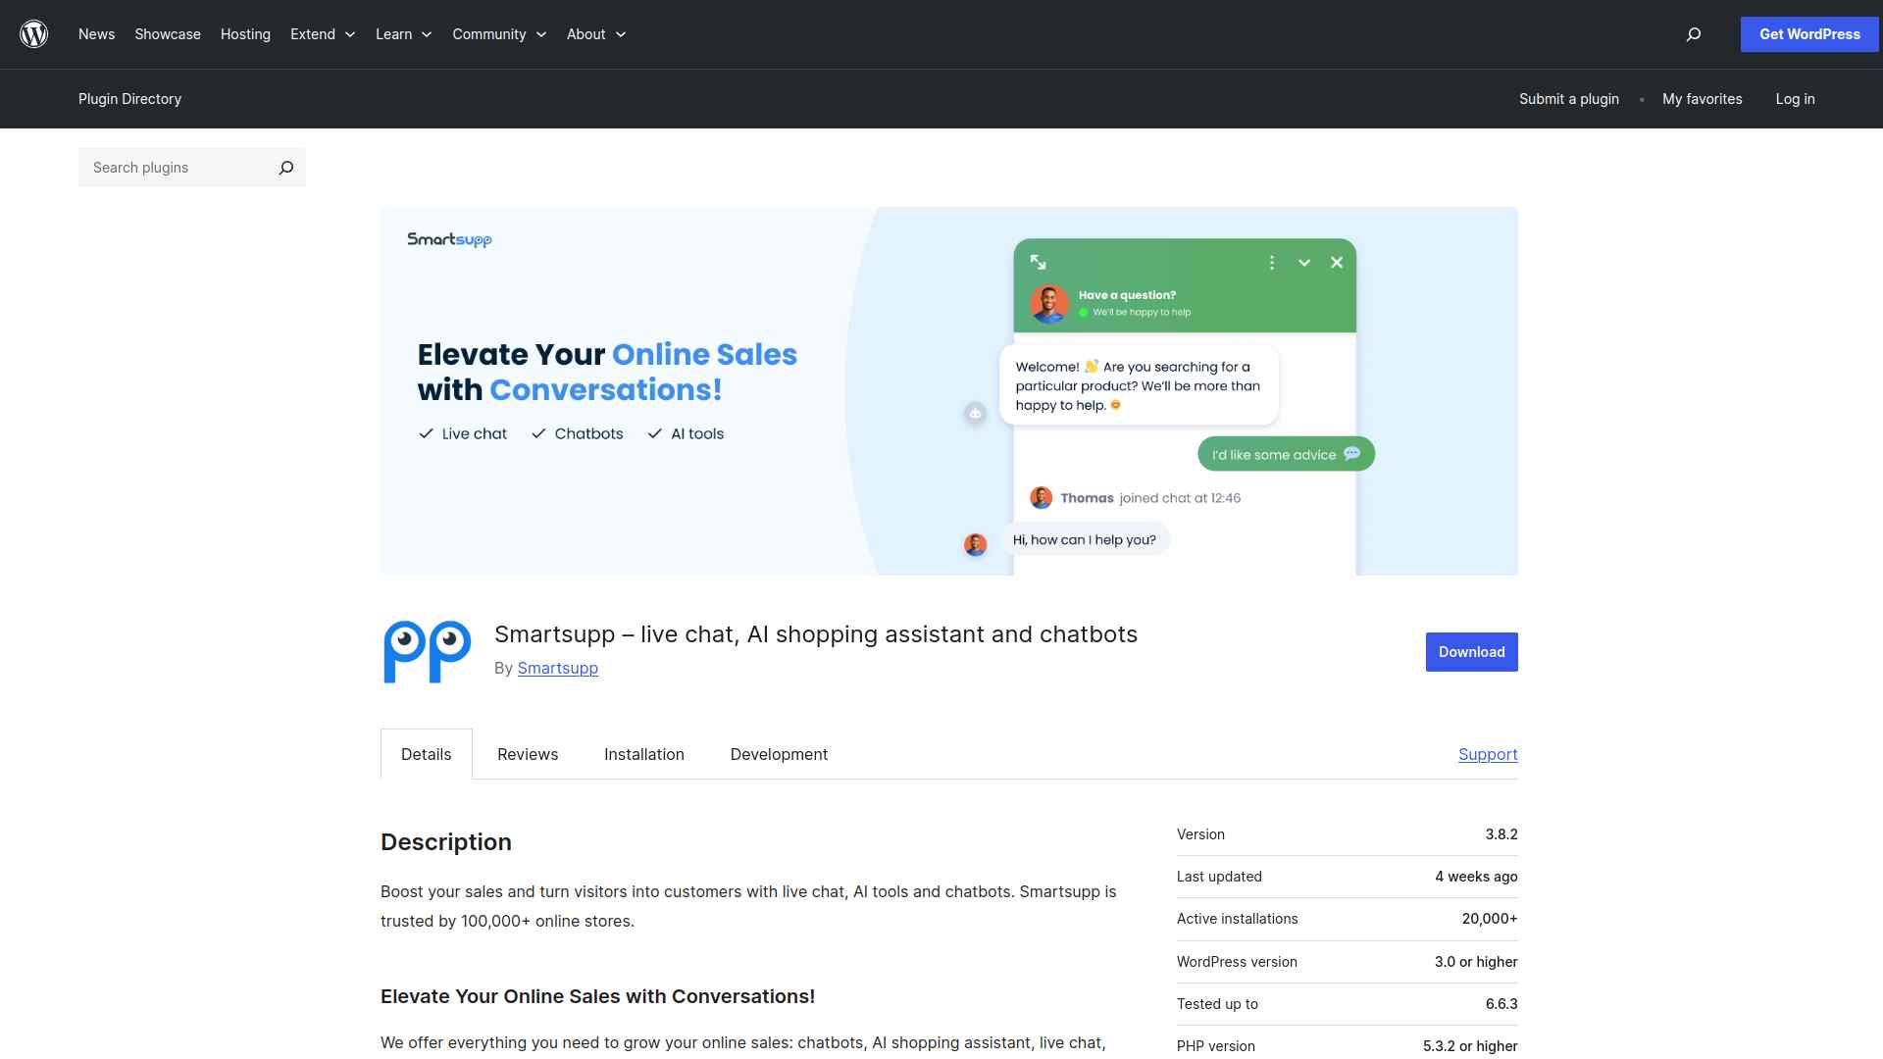The height and width of the screenshot is (1059, 1883).
Task: Switch to the Details tab
Action: [427, 754]
